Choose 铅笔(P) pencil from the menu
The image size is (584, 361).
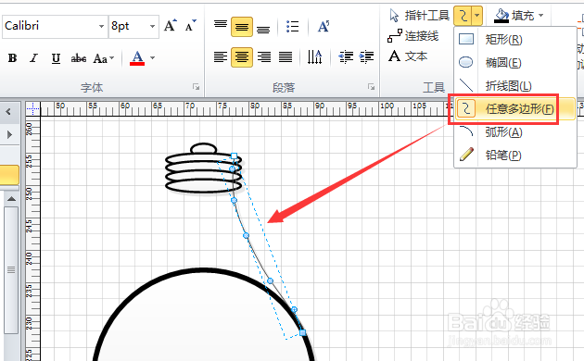click(515, 155)
